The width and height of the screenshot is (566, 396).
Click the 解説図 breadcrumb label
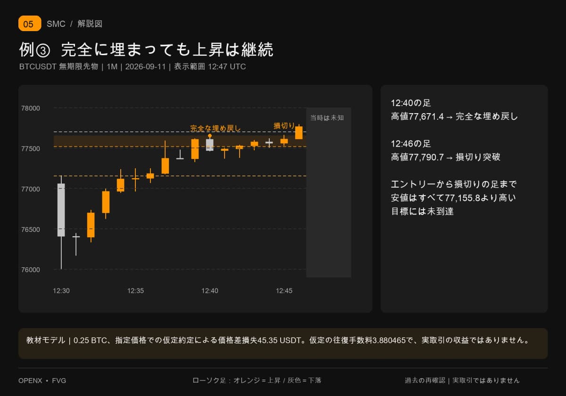tap(90, 24)
